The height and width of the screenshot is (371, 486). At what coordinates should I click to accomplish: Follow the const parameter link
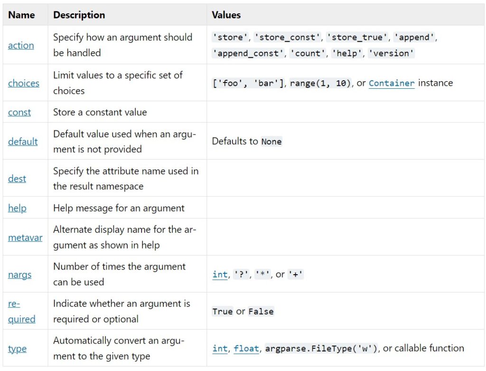(x=19, y=112)
